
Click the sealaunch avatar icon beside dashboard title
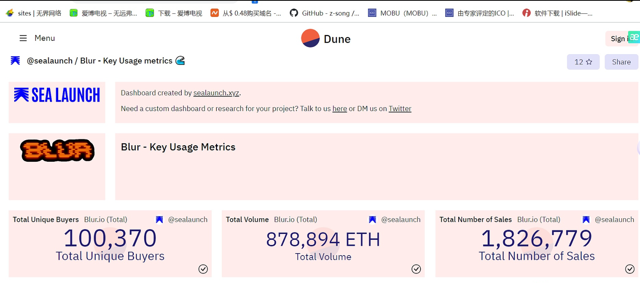[x=15, y=60]
